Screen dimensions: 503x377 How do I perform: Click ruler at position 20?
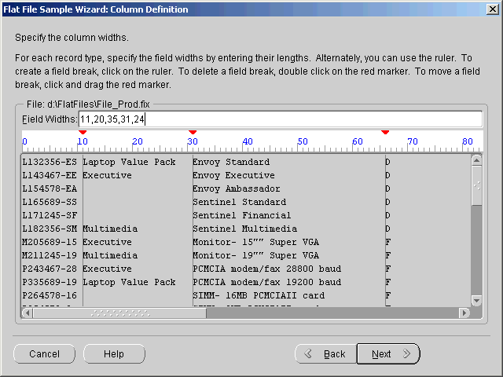click(x=138, y=141)
